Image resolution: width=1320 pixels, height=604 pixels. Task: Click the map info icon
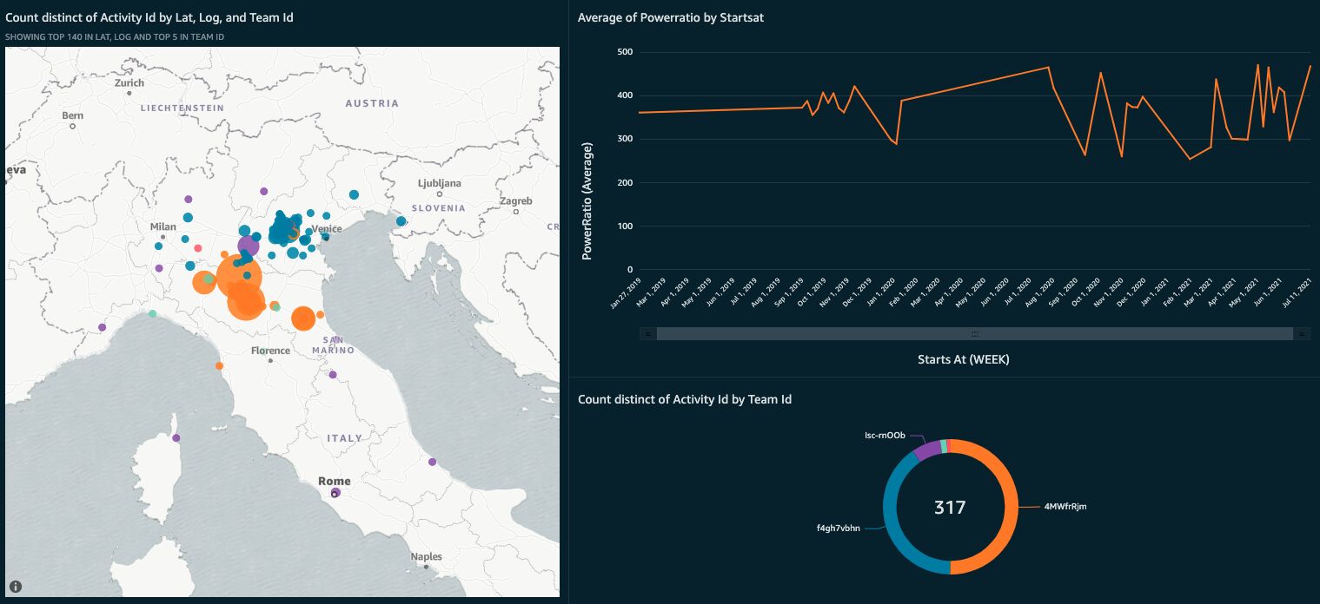(x=16, y=587)
